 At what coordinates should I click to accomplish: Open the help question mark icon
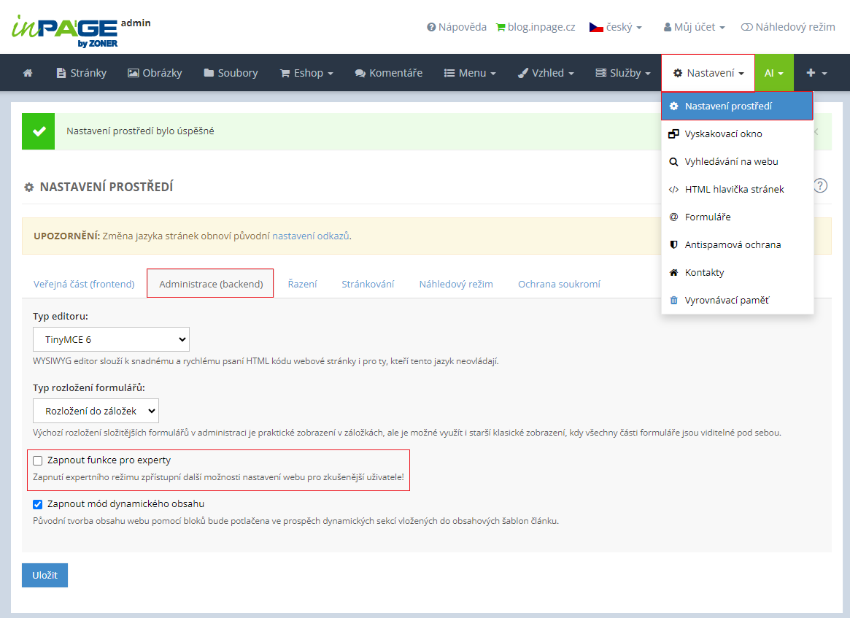coord(820,185)
